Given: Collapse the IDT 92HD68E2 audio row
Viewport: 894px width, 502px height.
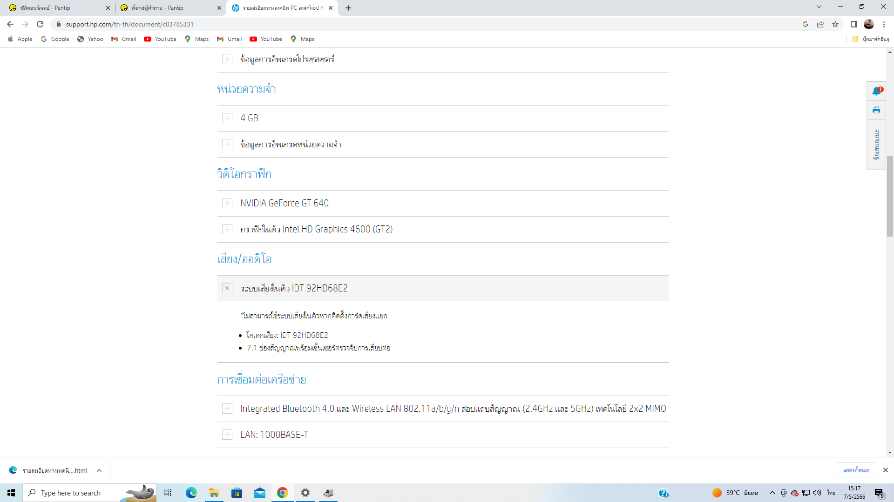Looking at the screenshot, I should [x=443, y=288].
